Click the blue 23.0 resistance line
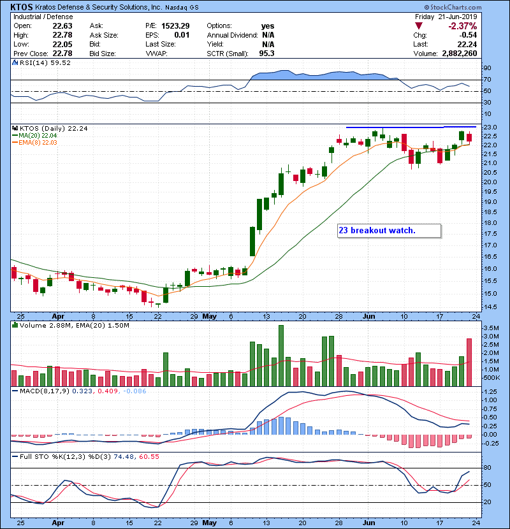Image resolution: width=510 pixels, height=529 pixels. click(x=411, y=127)
